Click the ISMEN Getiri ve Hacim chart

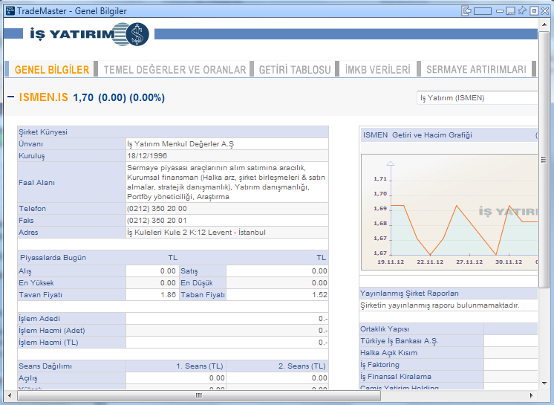coord(449,212)
